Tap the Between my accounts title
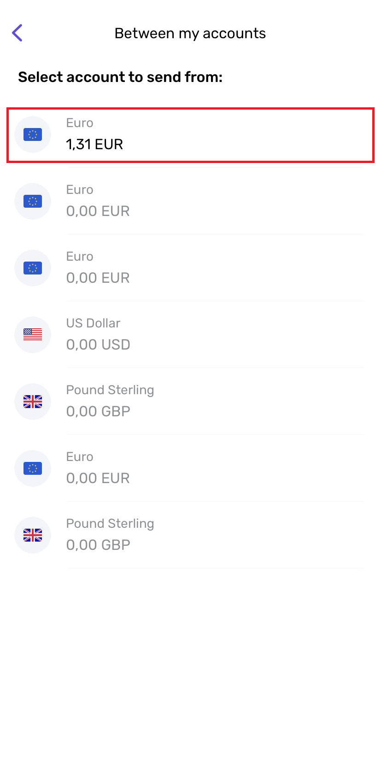 190,33
